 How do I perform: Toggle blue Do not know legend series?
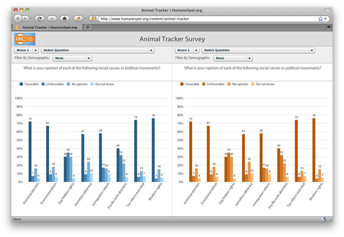102,84
